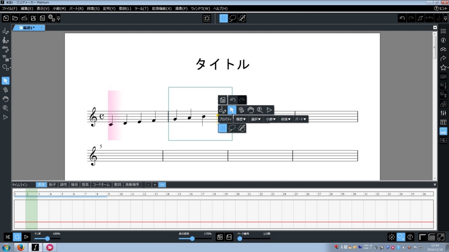Open the piano keyboard icon in right sidebar
The height and width of the screenshot is (252, 449).
click(443, 122)
